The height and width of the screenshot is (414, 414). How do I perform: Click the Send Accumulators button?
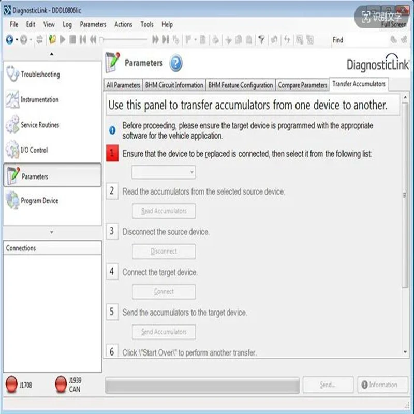[x=164, y=332]
